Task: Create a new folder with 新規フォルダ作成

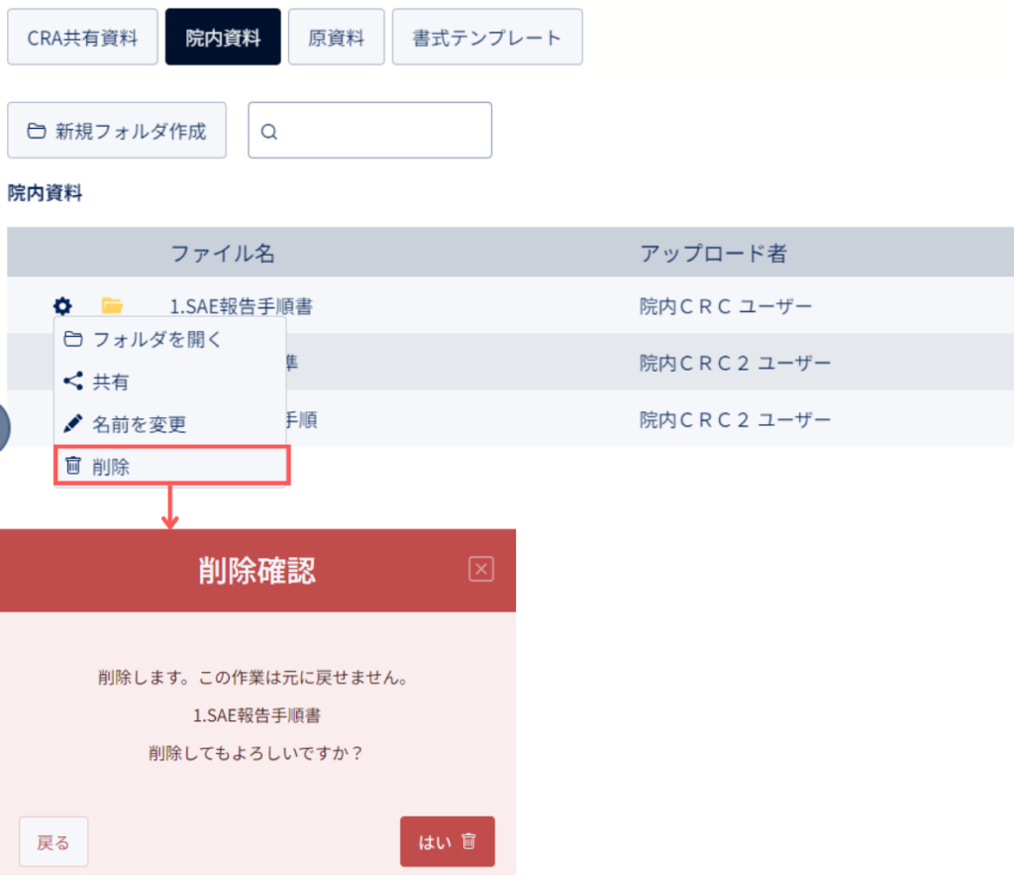Action: [x=117, y=130]
